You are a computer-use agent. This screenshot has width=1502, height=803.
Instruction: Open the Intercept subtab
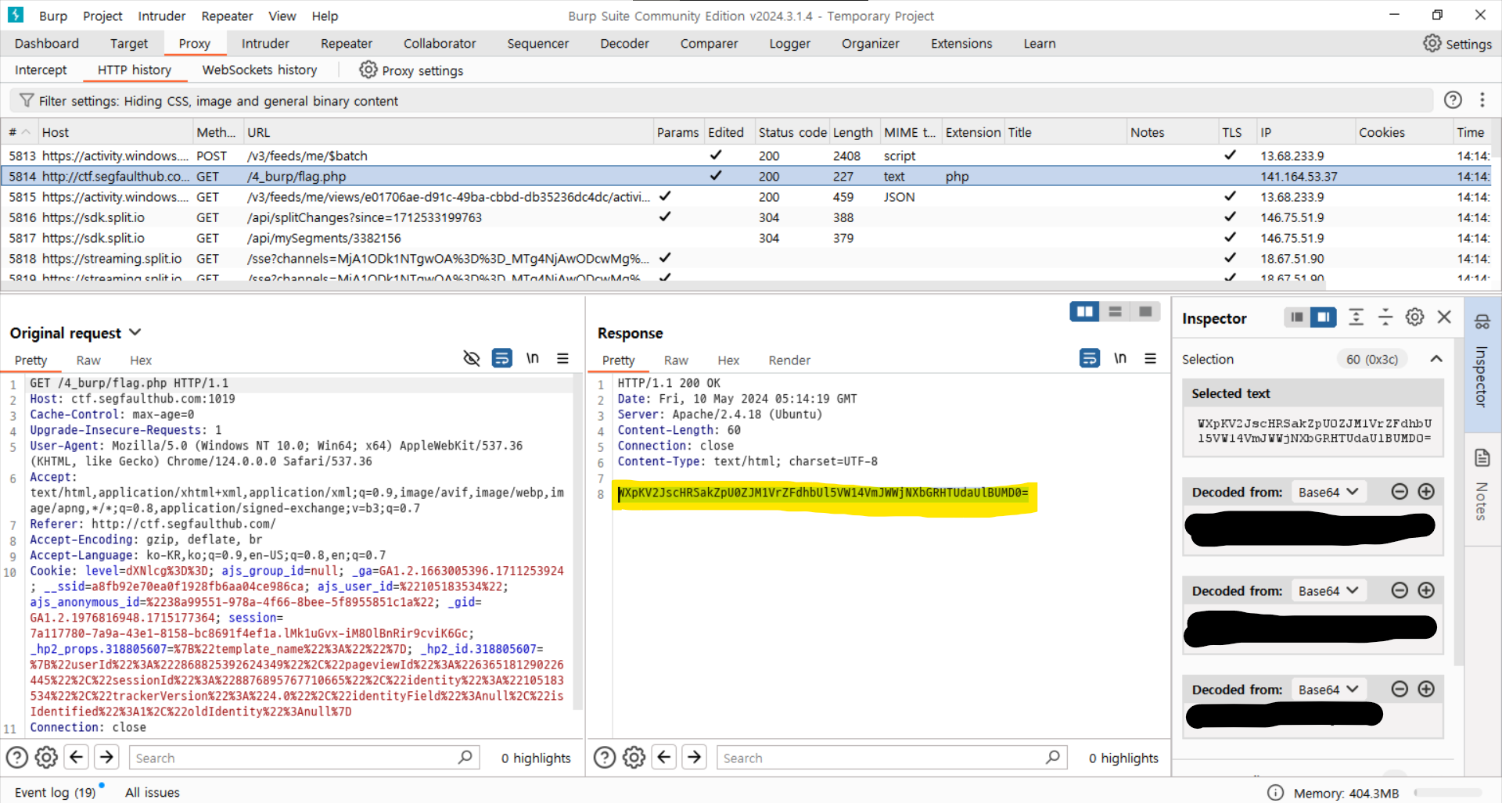click(41, 70)
